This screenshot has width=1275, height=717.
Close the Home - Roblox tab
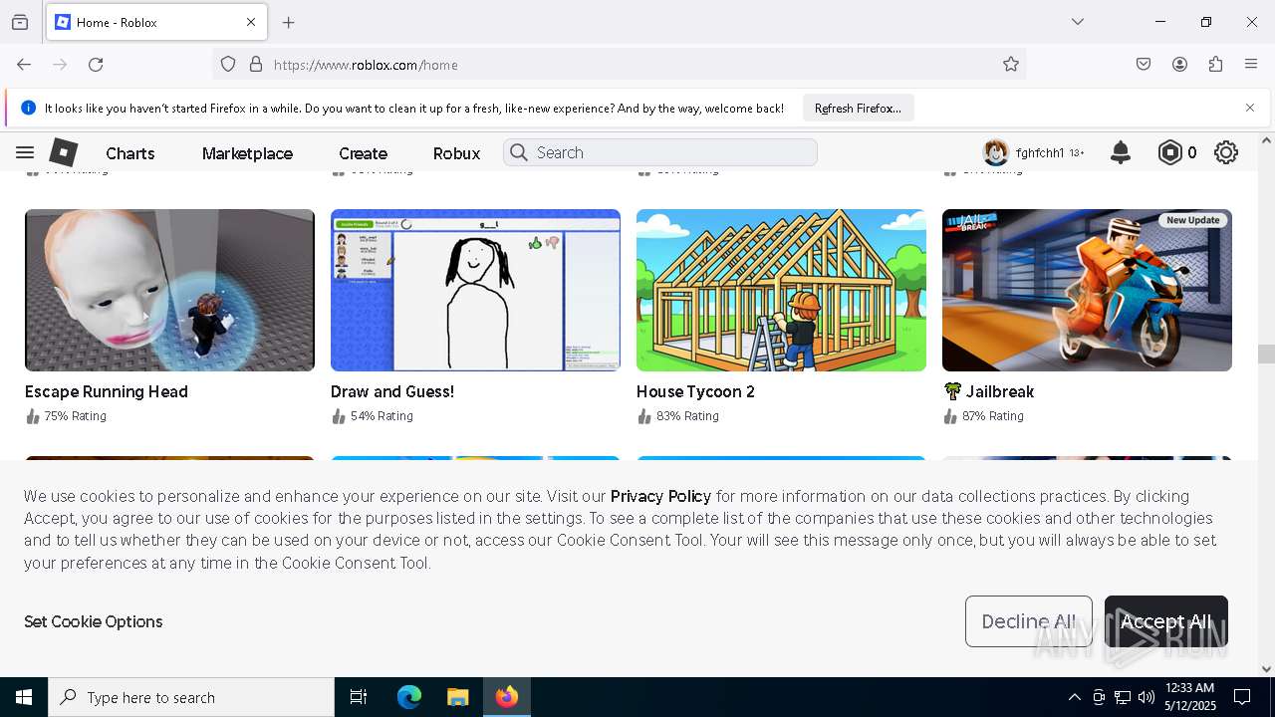[x=251, y=22]
